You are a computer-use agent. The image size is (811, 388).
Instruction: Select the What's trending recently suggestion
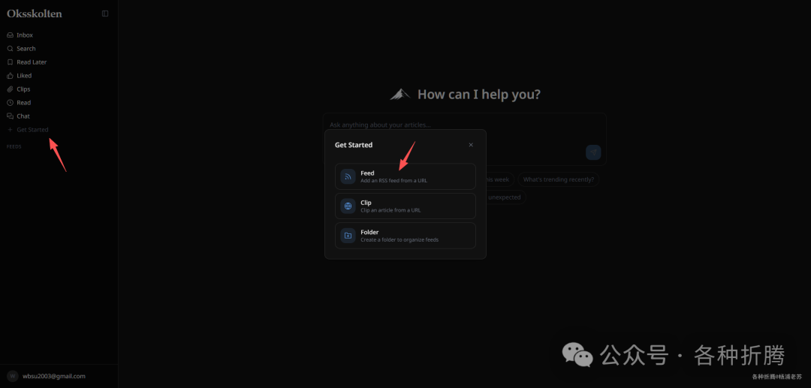click(x=559, y=180)
